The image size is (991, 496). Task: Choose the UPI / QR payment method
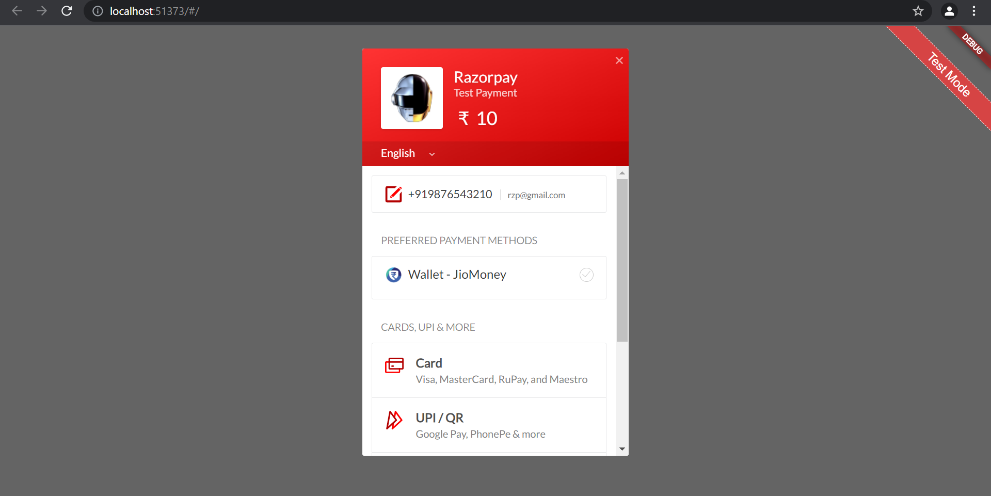point(489,425)
